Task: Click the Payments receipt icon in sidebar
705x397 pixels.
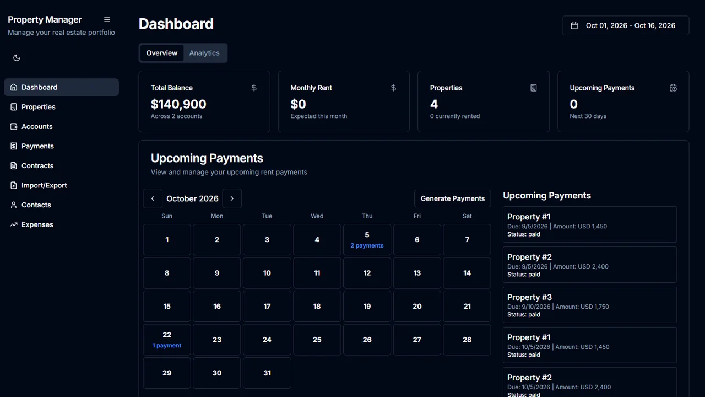Action: (14, 146)
